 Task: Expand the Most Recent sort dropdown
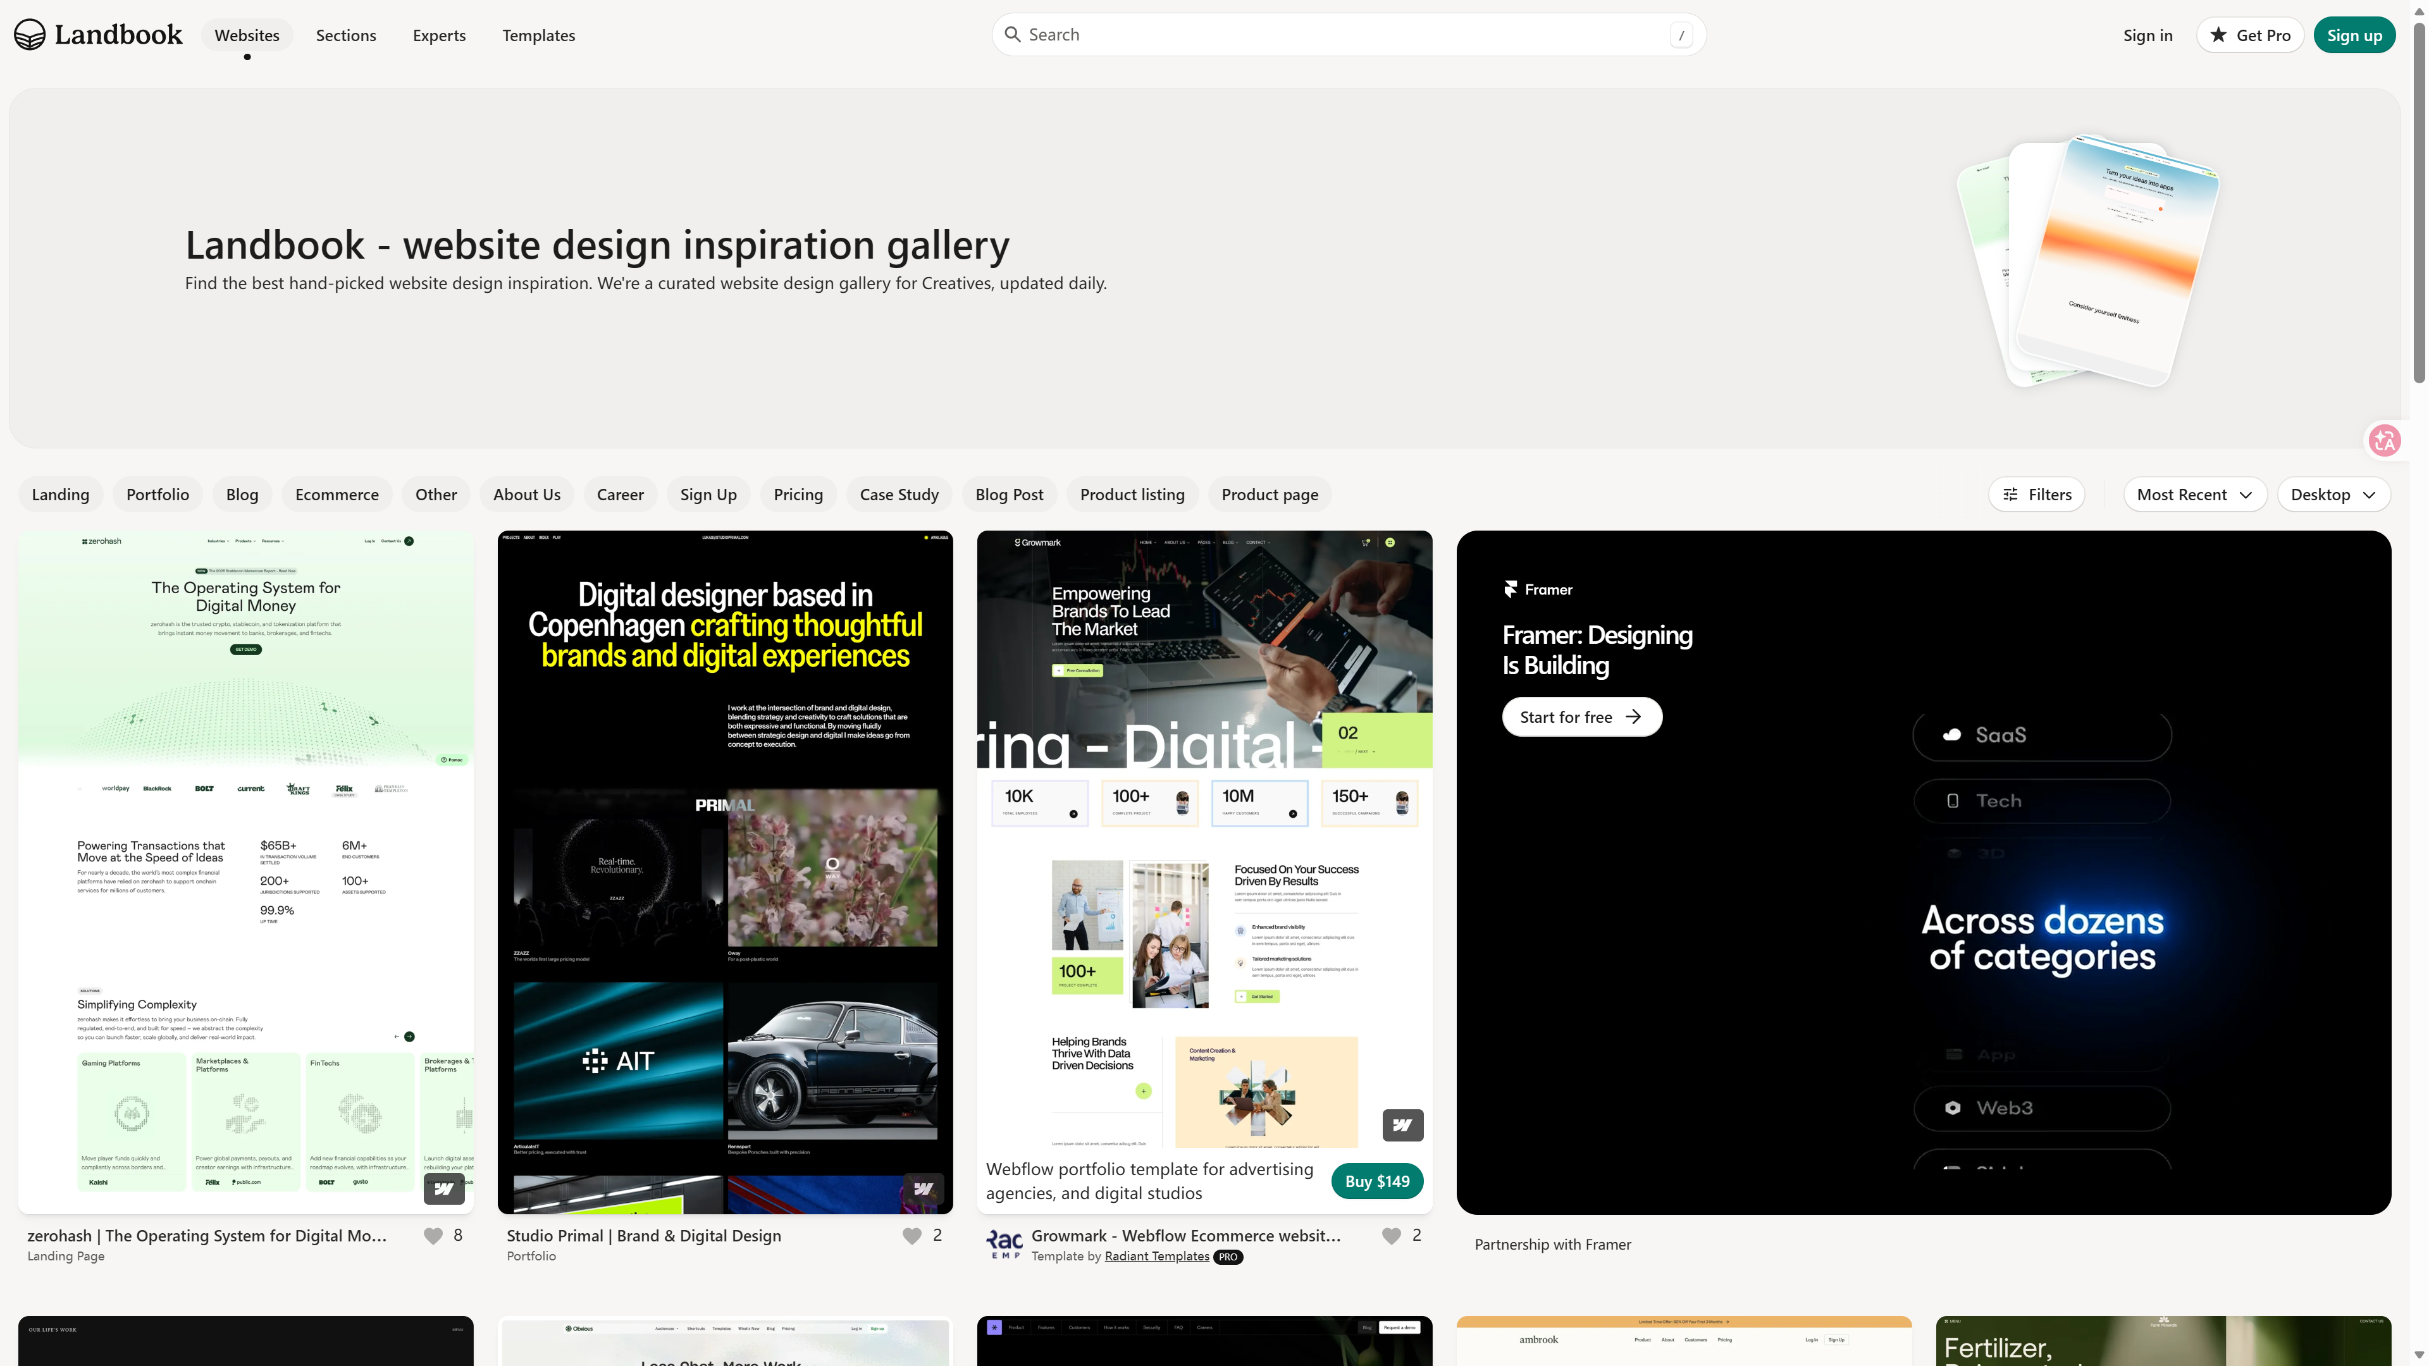[2194, 495]
